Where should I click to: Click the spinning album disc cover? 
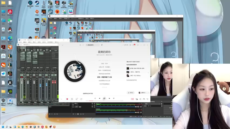75,71
